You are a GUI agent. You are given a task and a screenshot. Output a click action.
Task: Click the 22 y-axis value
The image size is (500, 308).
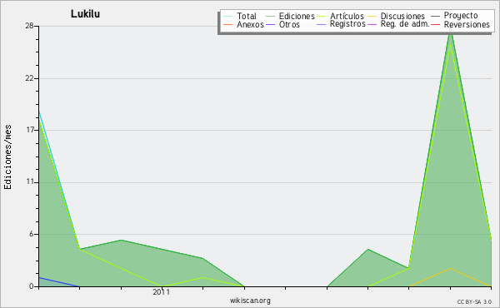coord(30,78)
